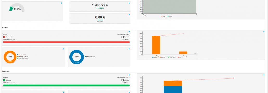Click the 1.600,00 € consumed amount
The height and width of the screenshot is (93, 268).
[x=6, y=40]
